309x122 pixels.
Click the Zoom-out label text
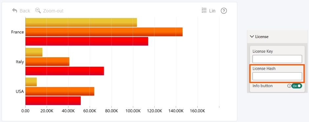(x=53, y=11)
